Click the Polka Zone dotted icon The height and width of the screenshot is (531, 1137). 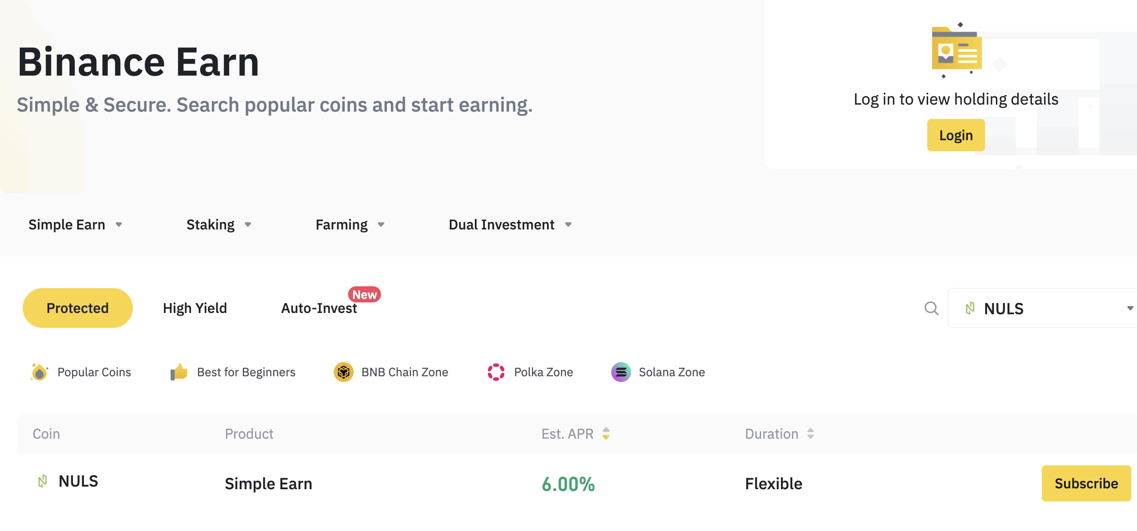[496, 372]
